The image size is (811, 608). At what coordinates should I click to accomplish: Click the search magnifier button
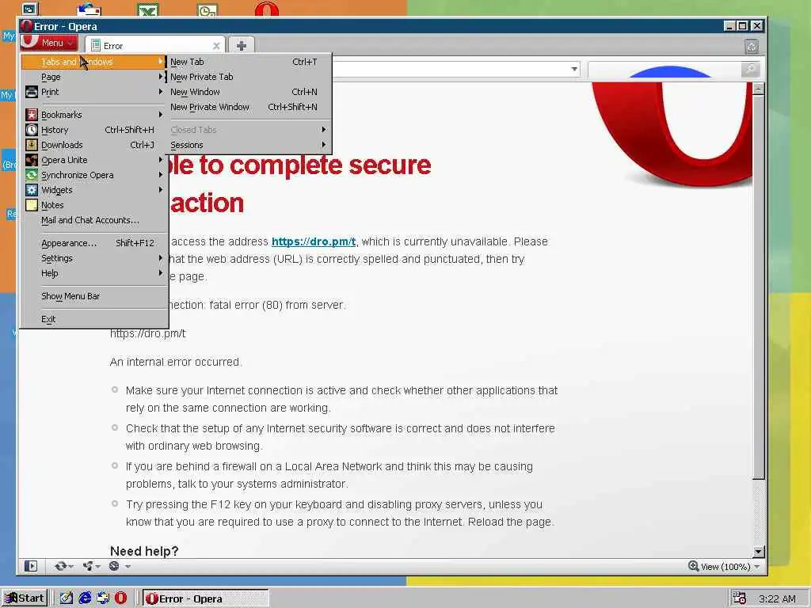click(750, 70)
